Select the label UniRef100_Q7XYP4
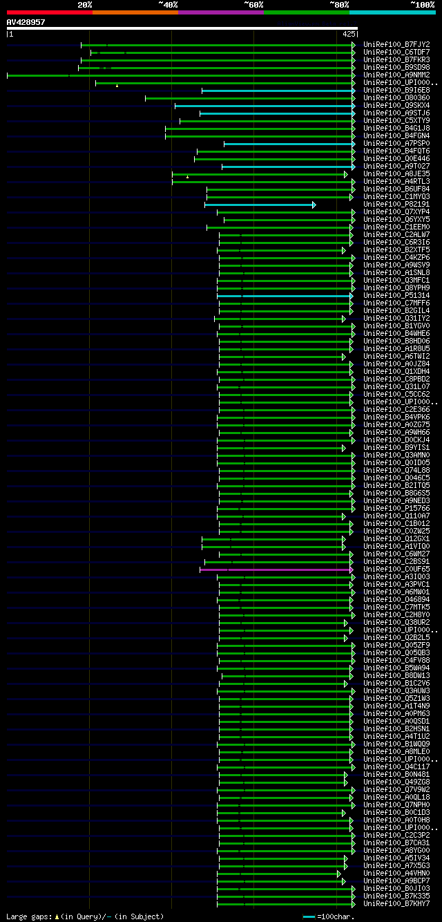This screenshot has width=442, height=922. coord(396,212)
